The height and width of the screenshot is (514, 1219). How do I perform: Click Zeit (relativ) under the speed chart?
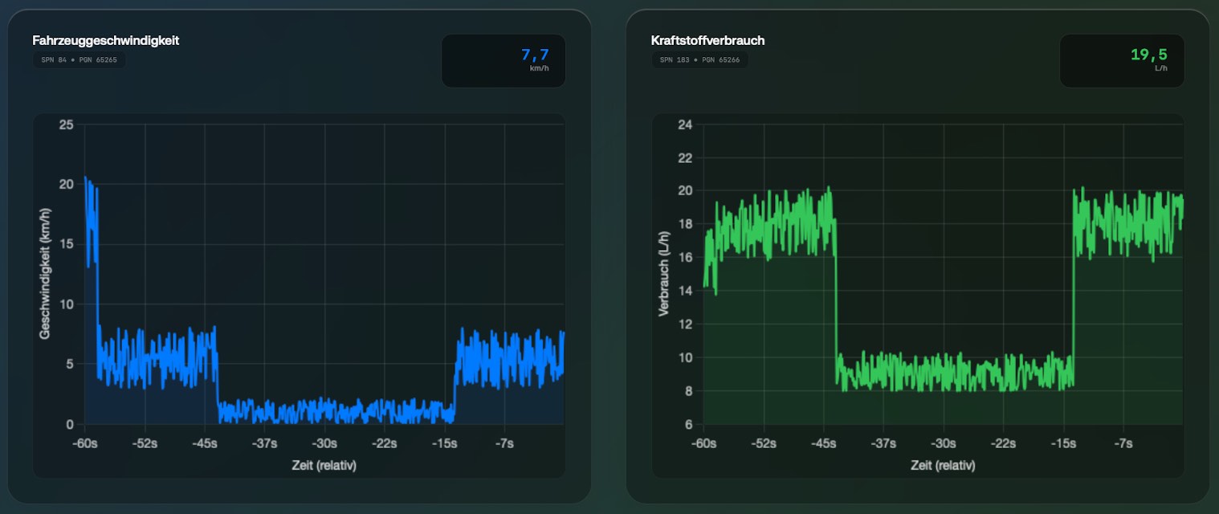pyautogui.click(x=324, y=465)
